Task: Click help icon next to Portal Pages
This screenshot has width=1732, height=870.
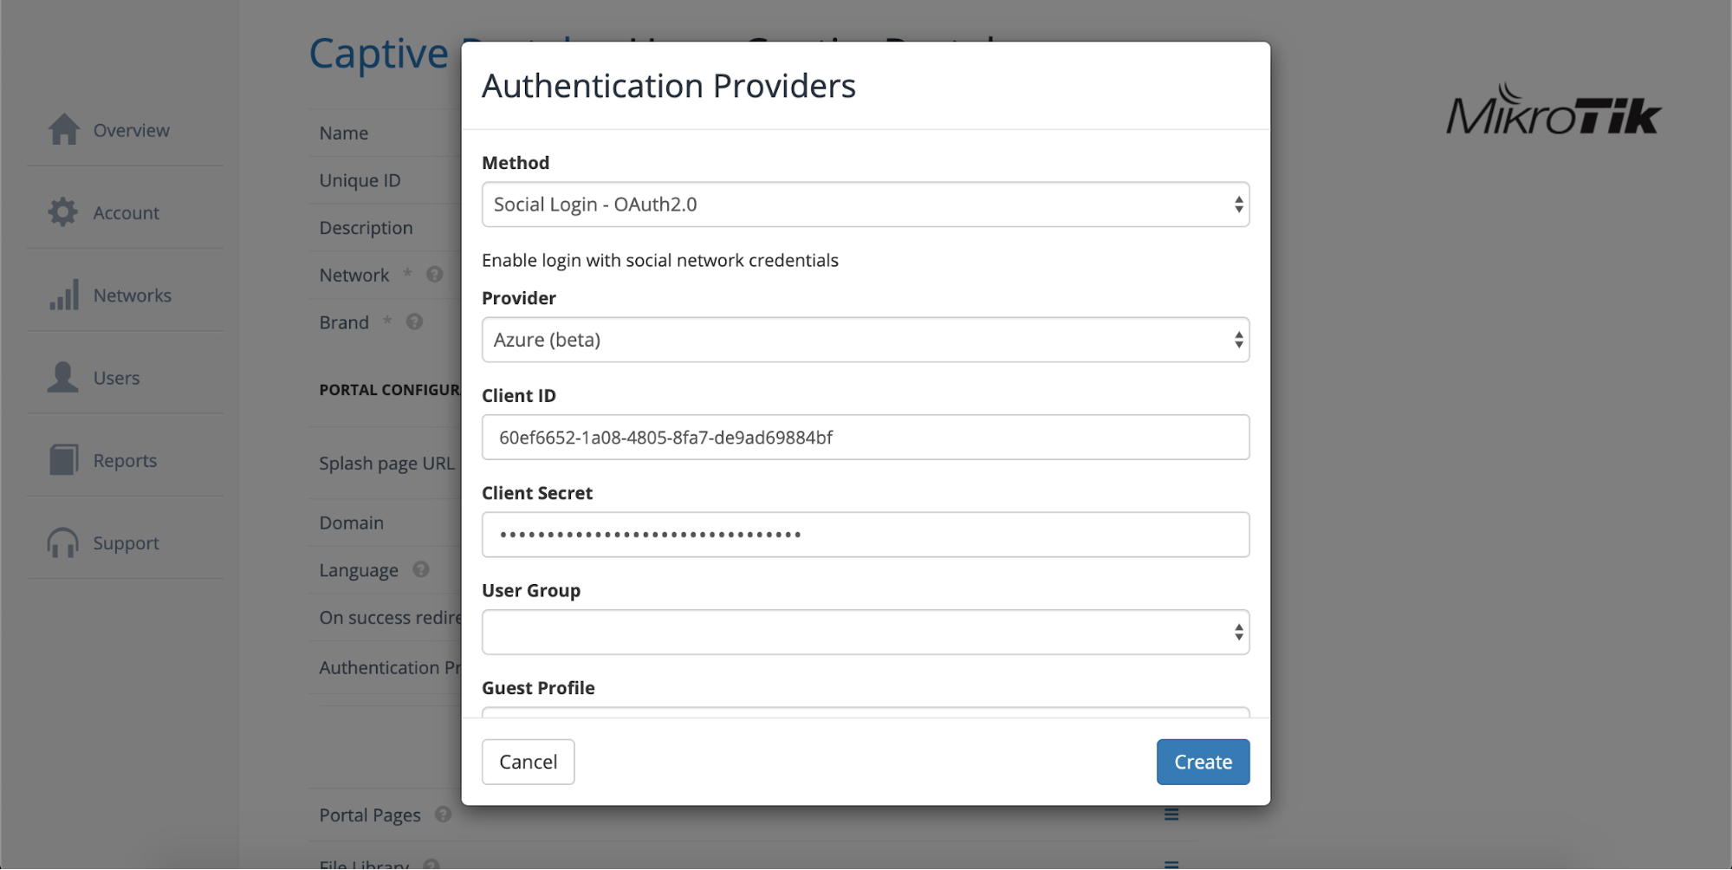Action: (443, 815)
